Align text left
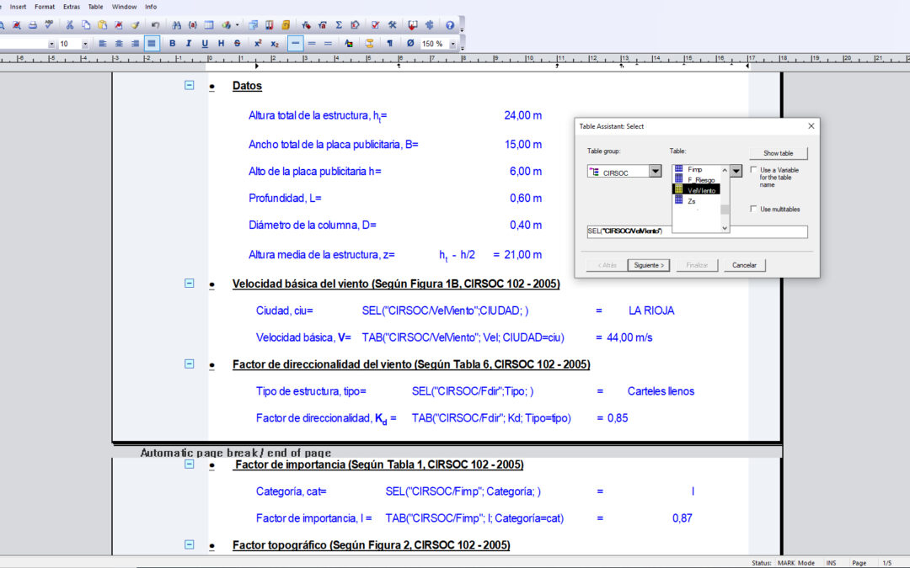 pyautogui.click(x=103, y=44)
